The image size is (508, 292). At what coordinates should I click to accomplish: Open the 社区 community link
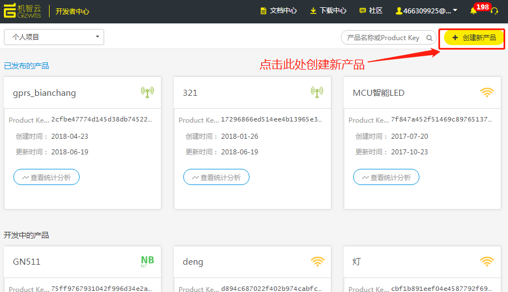(x=371, y=11)
